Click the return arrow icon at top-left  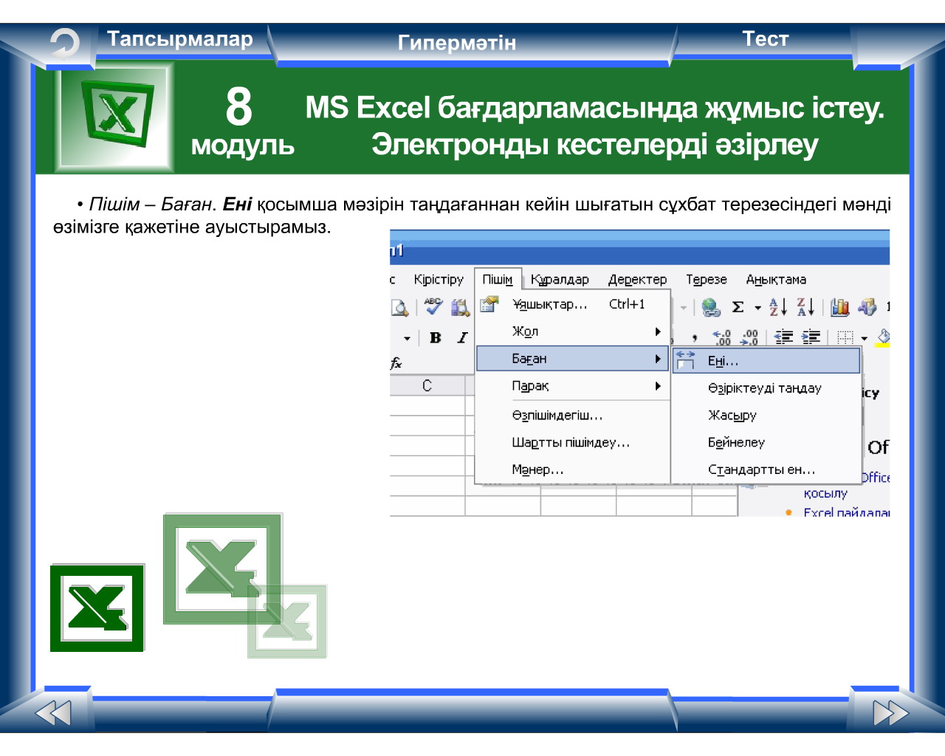tap(64, 44)
